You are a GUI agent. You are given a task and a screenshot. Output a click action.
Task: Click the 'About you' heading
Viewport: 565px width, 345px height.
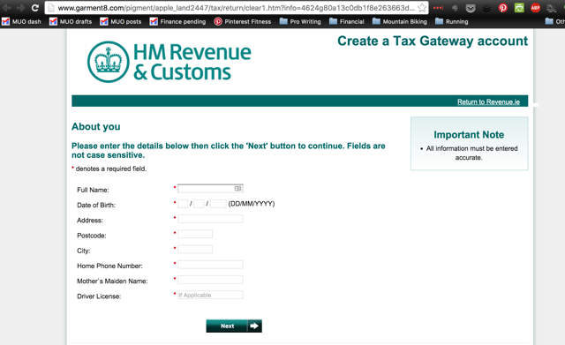click(96, 127)
